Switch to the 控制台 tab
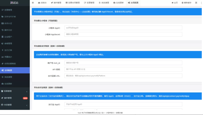This screenshot has width=203, height=115. pyautogui.click(x=42, y=3)
